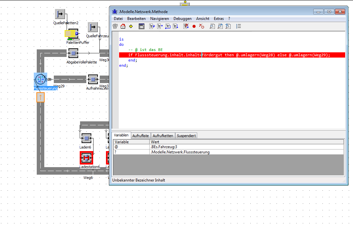Click the numbered list icon in toolbar

pos(239,26)
